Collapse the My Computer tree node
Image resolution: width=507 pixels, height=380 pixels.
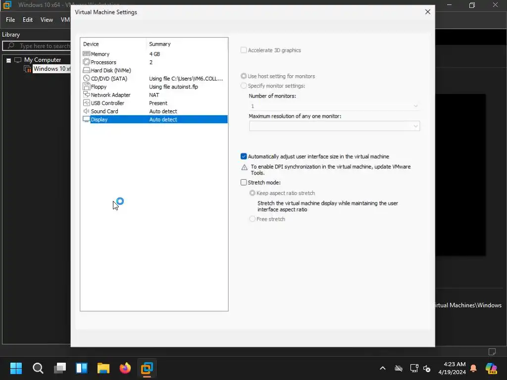pyautogui.click(x=9, y=60)
